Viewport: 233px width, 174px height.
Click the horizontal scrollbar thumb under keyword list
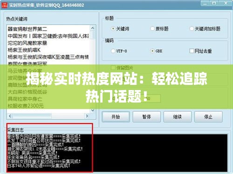pos(32,116)
